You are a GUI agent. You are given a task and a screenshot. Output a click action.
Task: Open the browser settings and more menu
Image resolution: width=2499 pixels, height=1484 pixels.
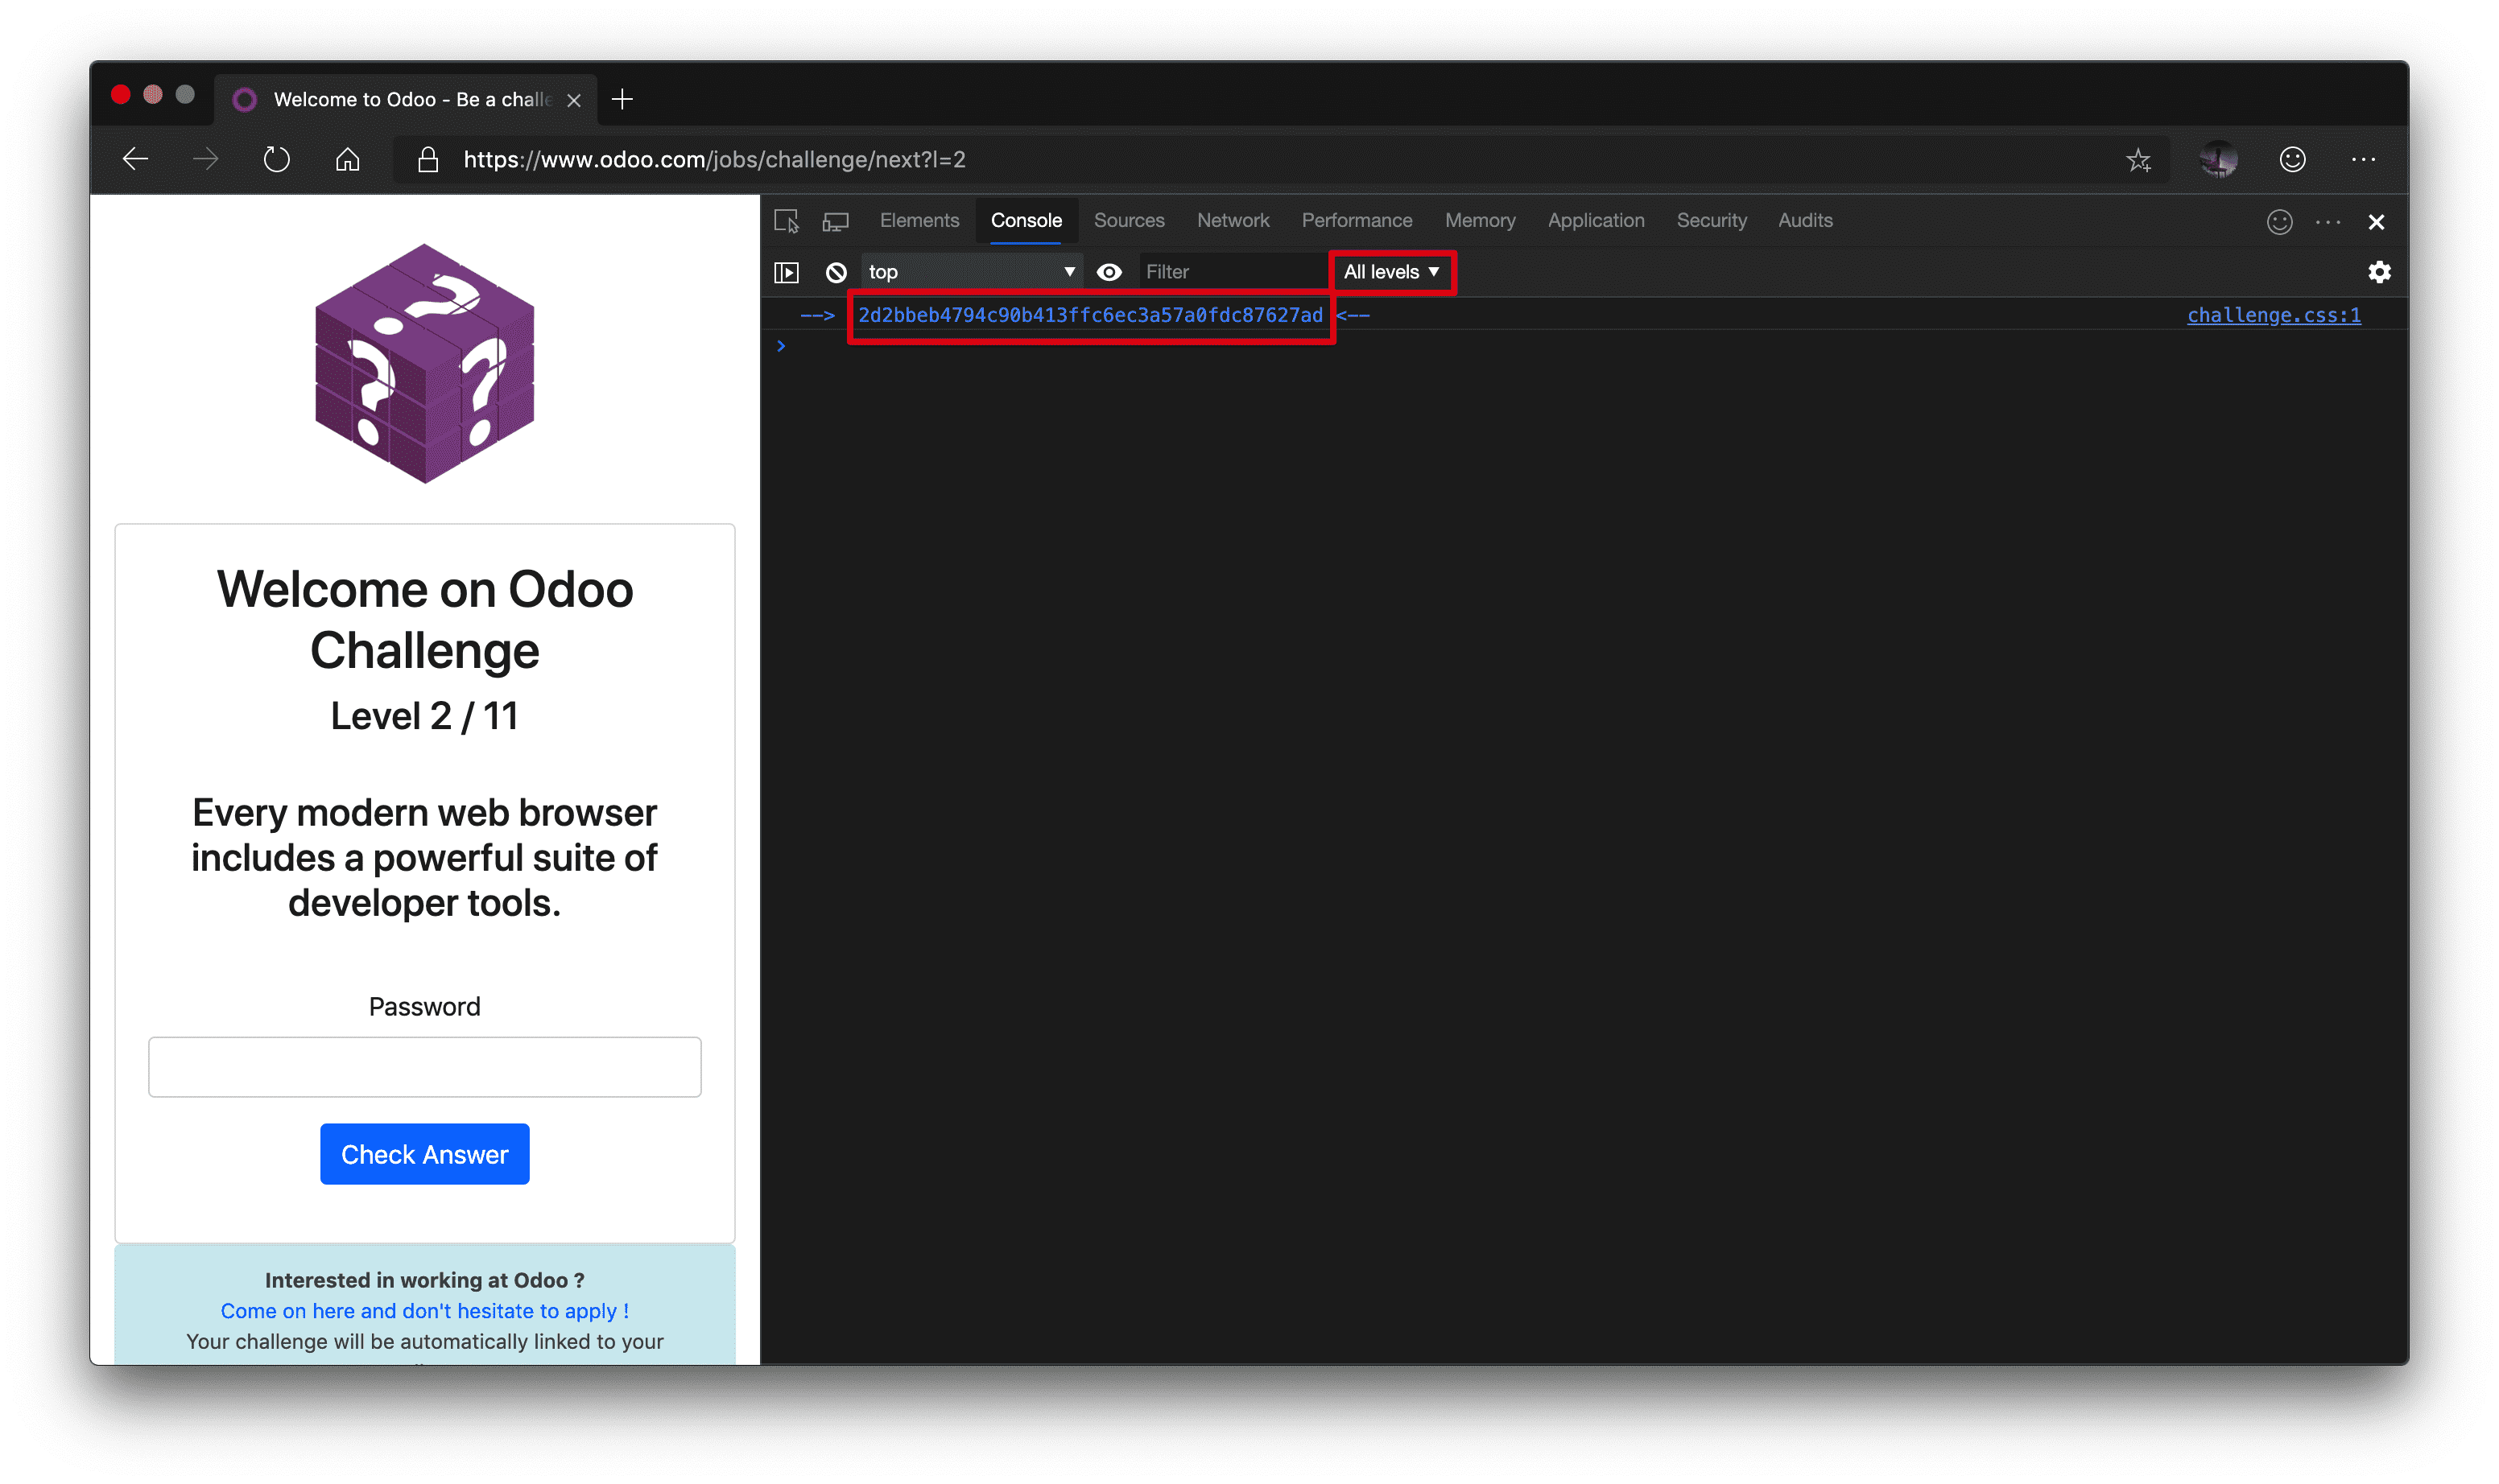click(x=2363, y=159)
